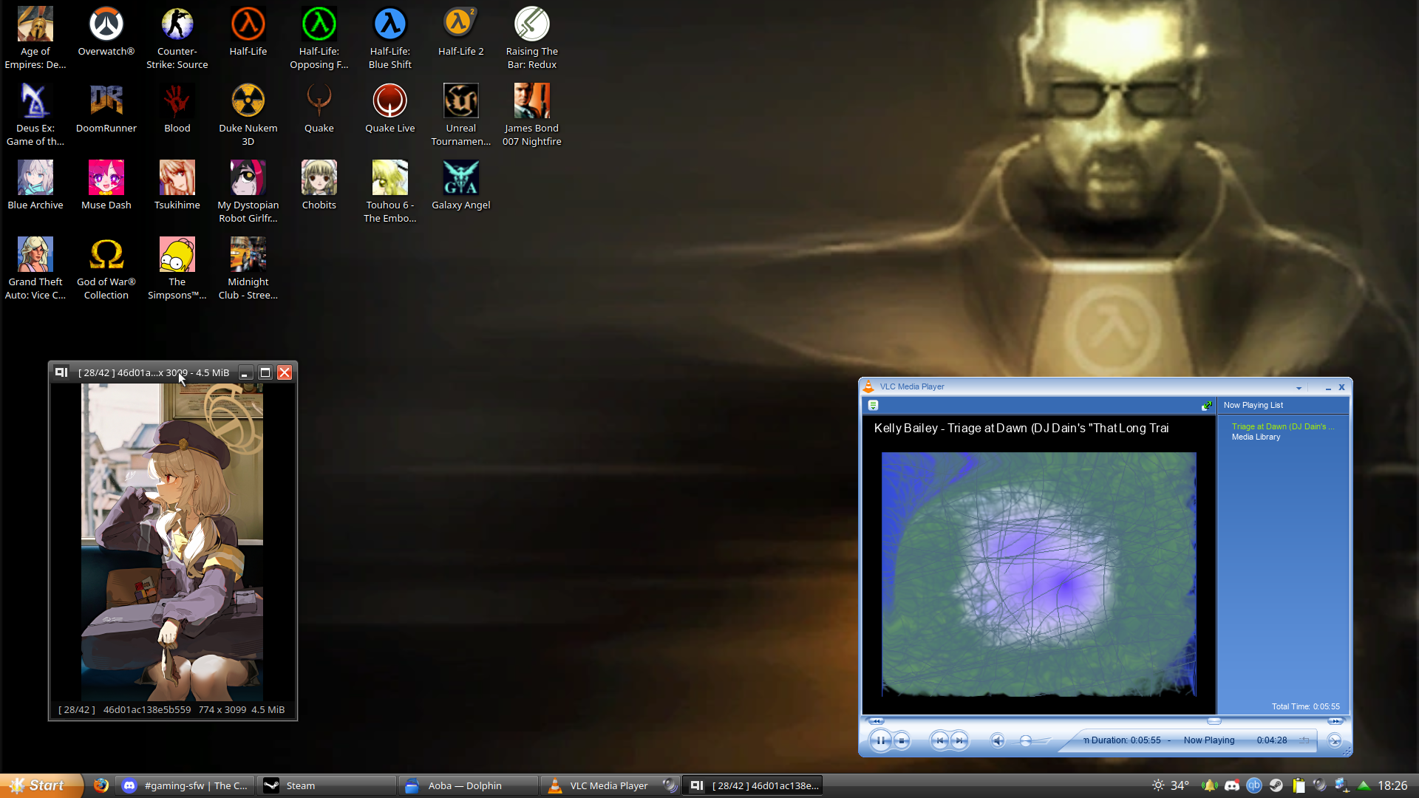Launch the Overwatch desktop icon
Image resolution: width=1419 pixels, height=798 pixels.
pyautogui.click(x=106, y=32)
